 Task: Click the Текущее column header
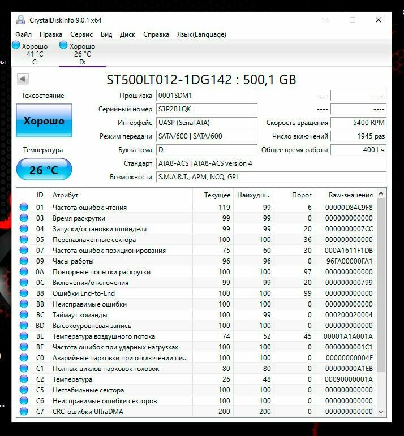pos(213,195)
